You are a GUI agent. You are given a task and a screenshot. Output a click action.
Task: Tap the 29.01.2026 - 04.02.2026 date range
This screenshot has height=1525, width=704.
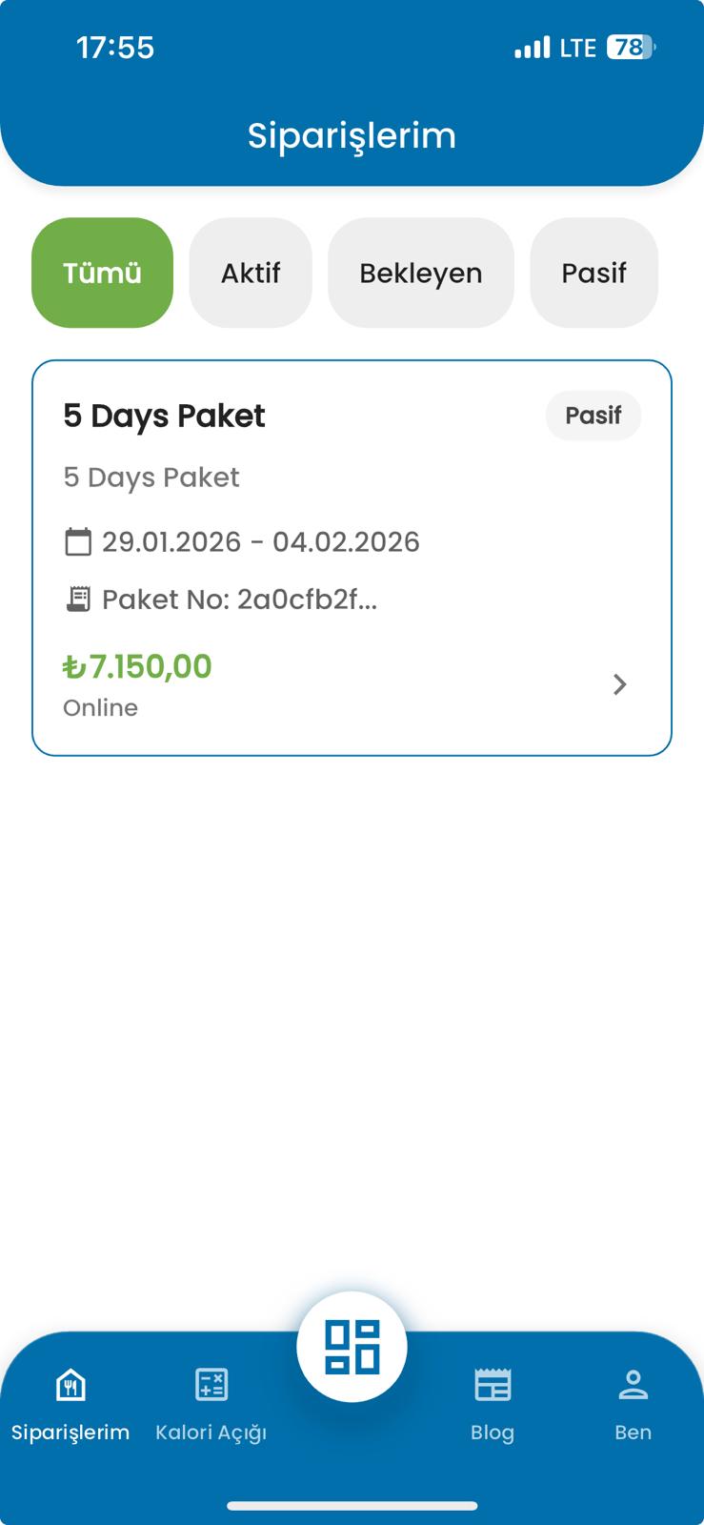coord(260,541)
